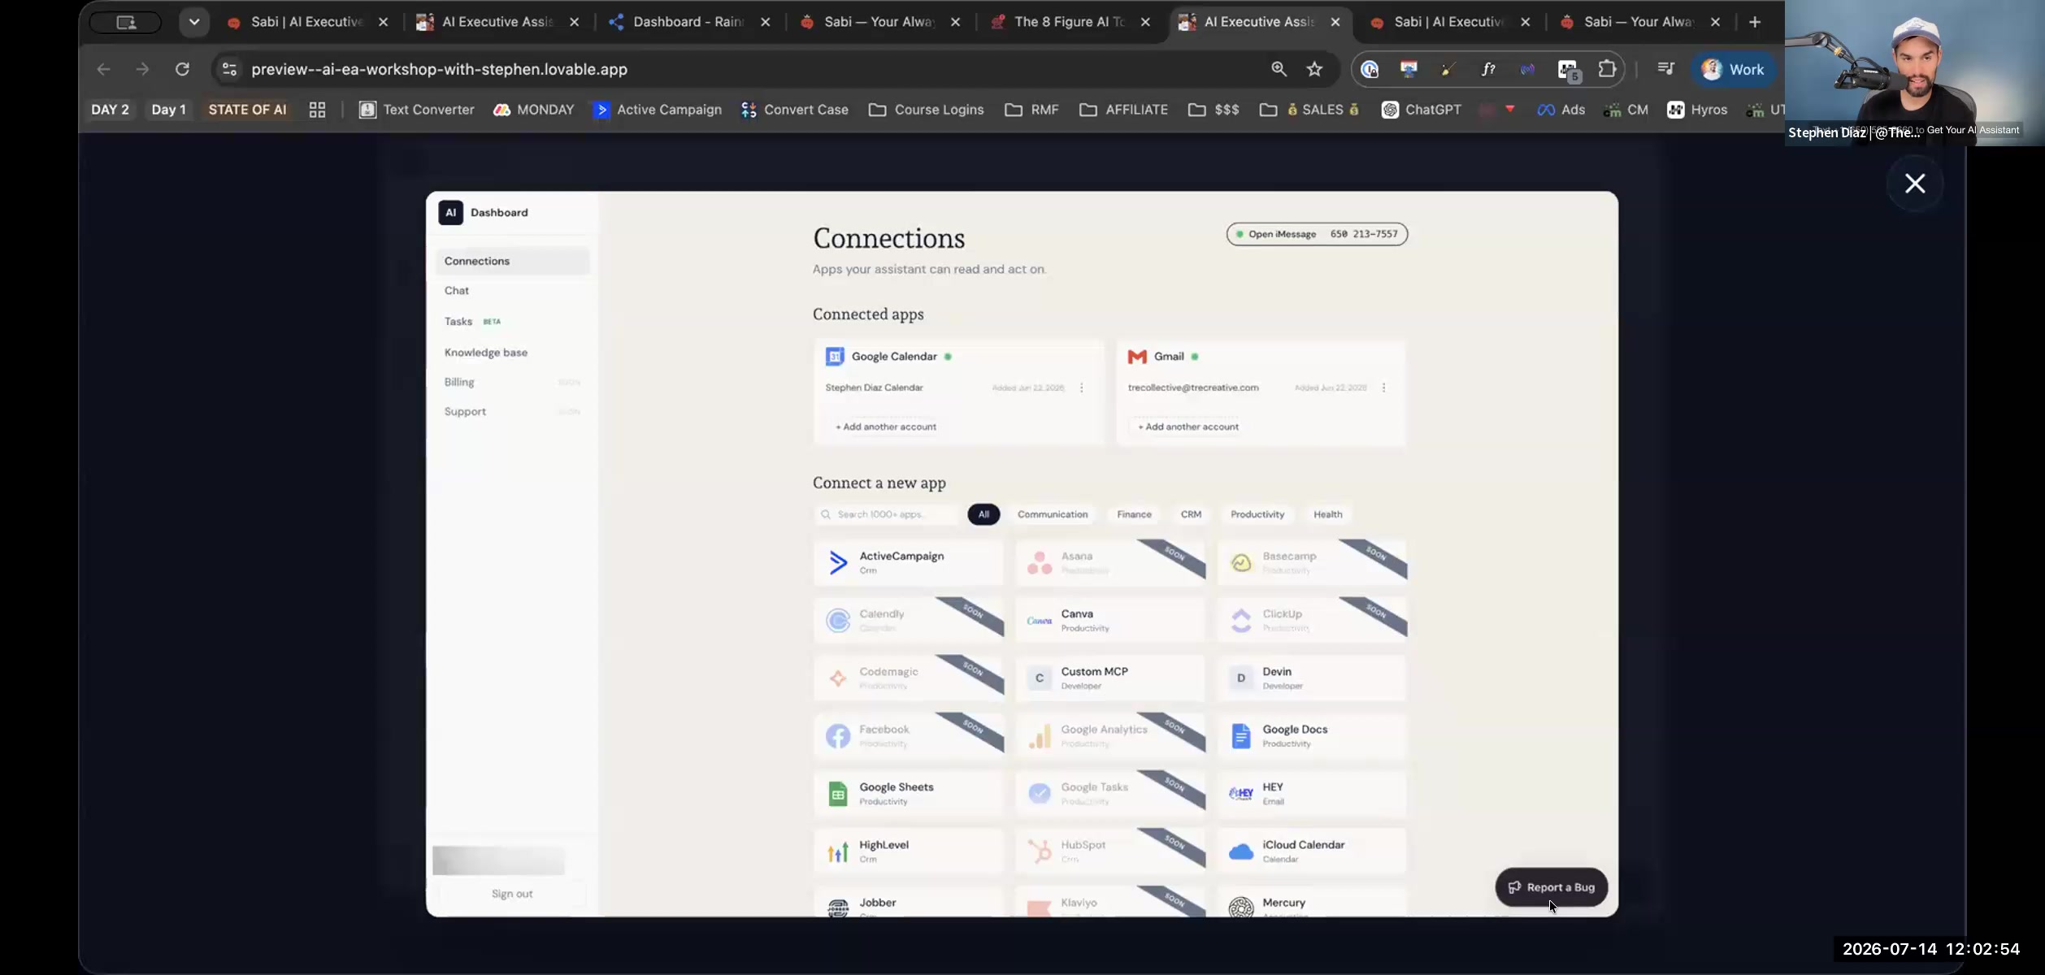Click Sign out in the sidebar
The image size is (2045, 975).
click(x=512, y=894)
